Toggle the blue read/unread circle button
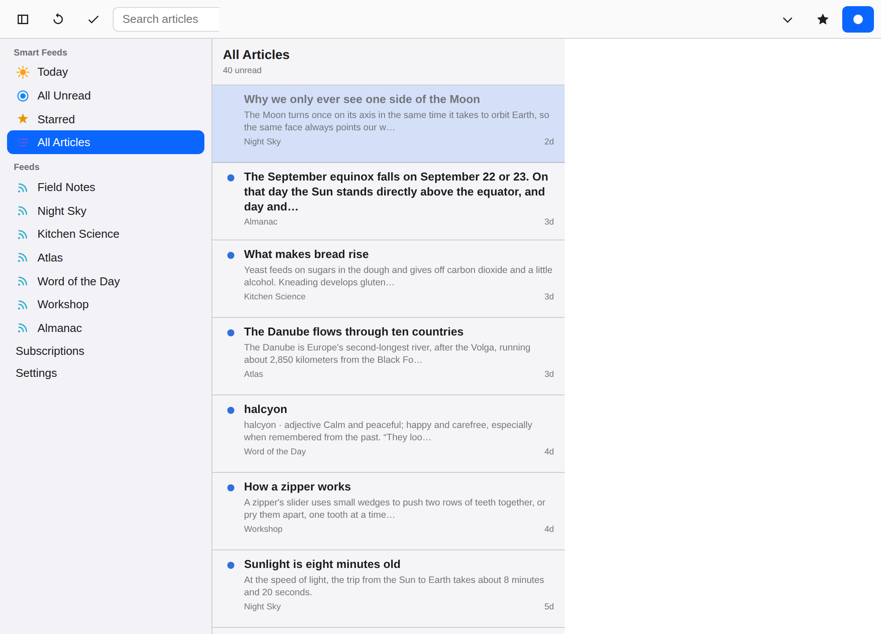 click(x=858, y=19)
